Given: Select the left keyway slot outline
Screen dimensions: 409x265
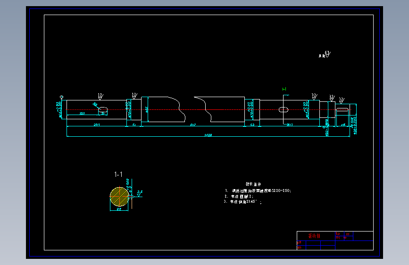Looking at the screenshot, I should coord(103,109).
